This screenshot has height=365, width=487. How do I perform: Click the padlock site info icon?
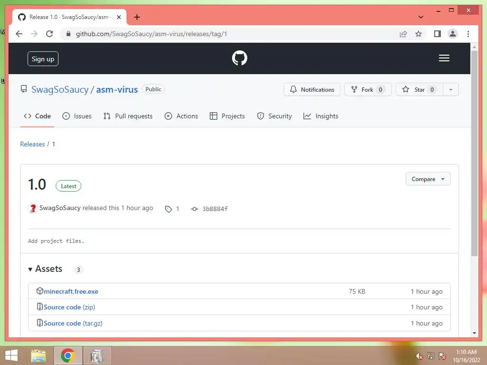click(x=68, y=34)
